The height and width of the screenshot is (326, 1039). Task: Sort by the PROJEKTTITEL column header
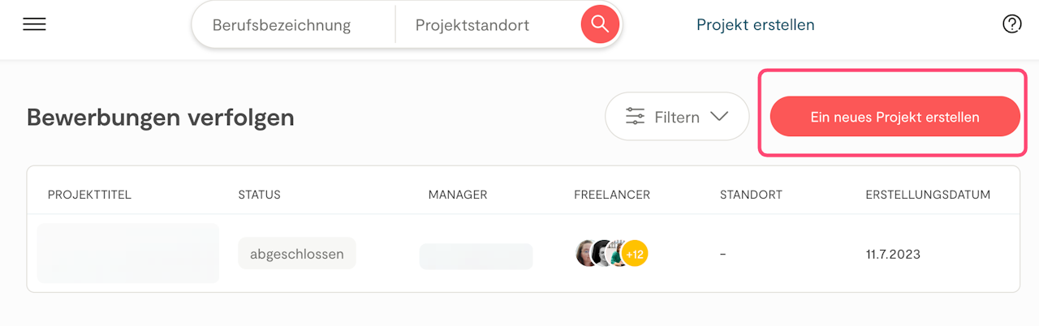tap(89, 195)
